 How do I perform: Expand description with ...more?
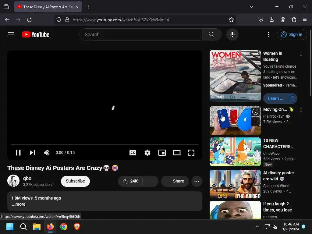pos(19,204)
